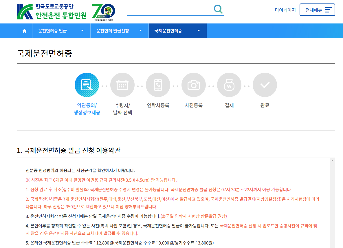Click the 완료 step label

tap(265, 105)
